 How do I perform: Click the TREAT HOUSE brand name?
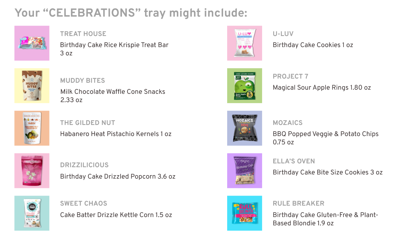click(x=83, y=34)
